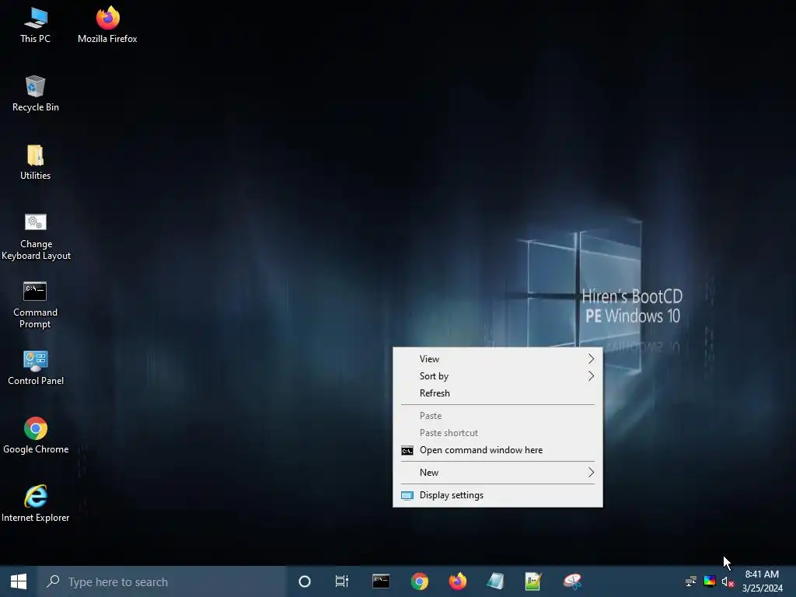Open the New submenu
Viewport: 796px width, 597px height.
[x=497, y=473]
